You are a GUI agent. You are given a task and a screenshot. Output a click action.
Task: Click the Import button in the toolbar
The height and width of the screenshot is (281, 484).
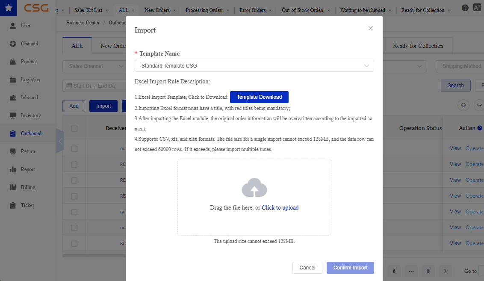103,106
